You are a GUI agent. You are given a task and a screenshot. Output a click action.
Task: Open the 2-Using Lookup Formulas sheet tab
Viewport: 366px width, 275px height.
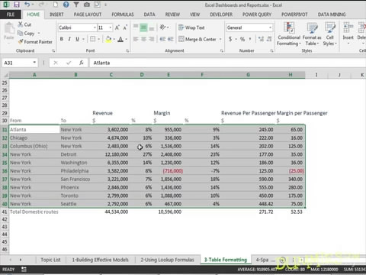(167, 260)
